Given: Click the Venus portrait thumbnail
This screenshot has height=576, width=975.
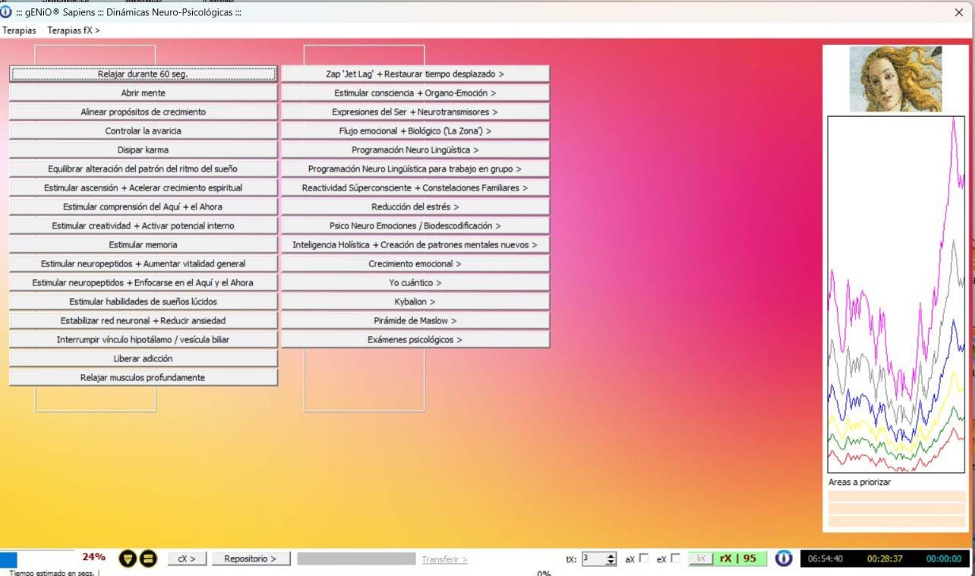Looking at the screenshot, I should coord(895,79).
